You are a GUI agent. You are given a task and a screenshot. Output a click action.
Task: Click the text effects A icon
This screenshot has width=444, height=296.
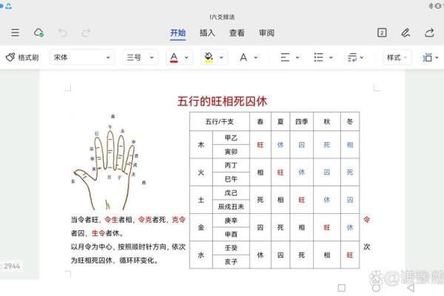point(243,58)
